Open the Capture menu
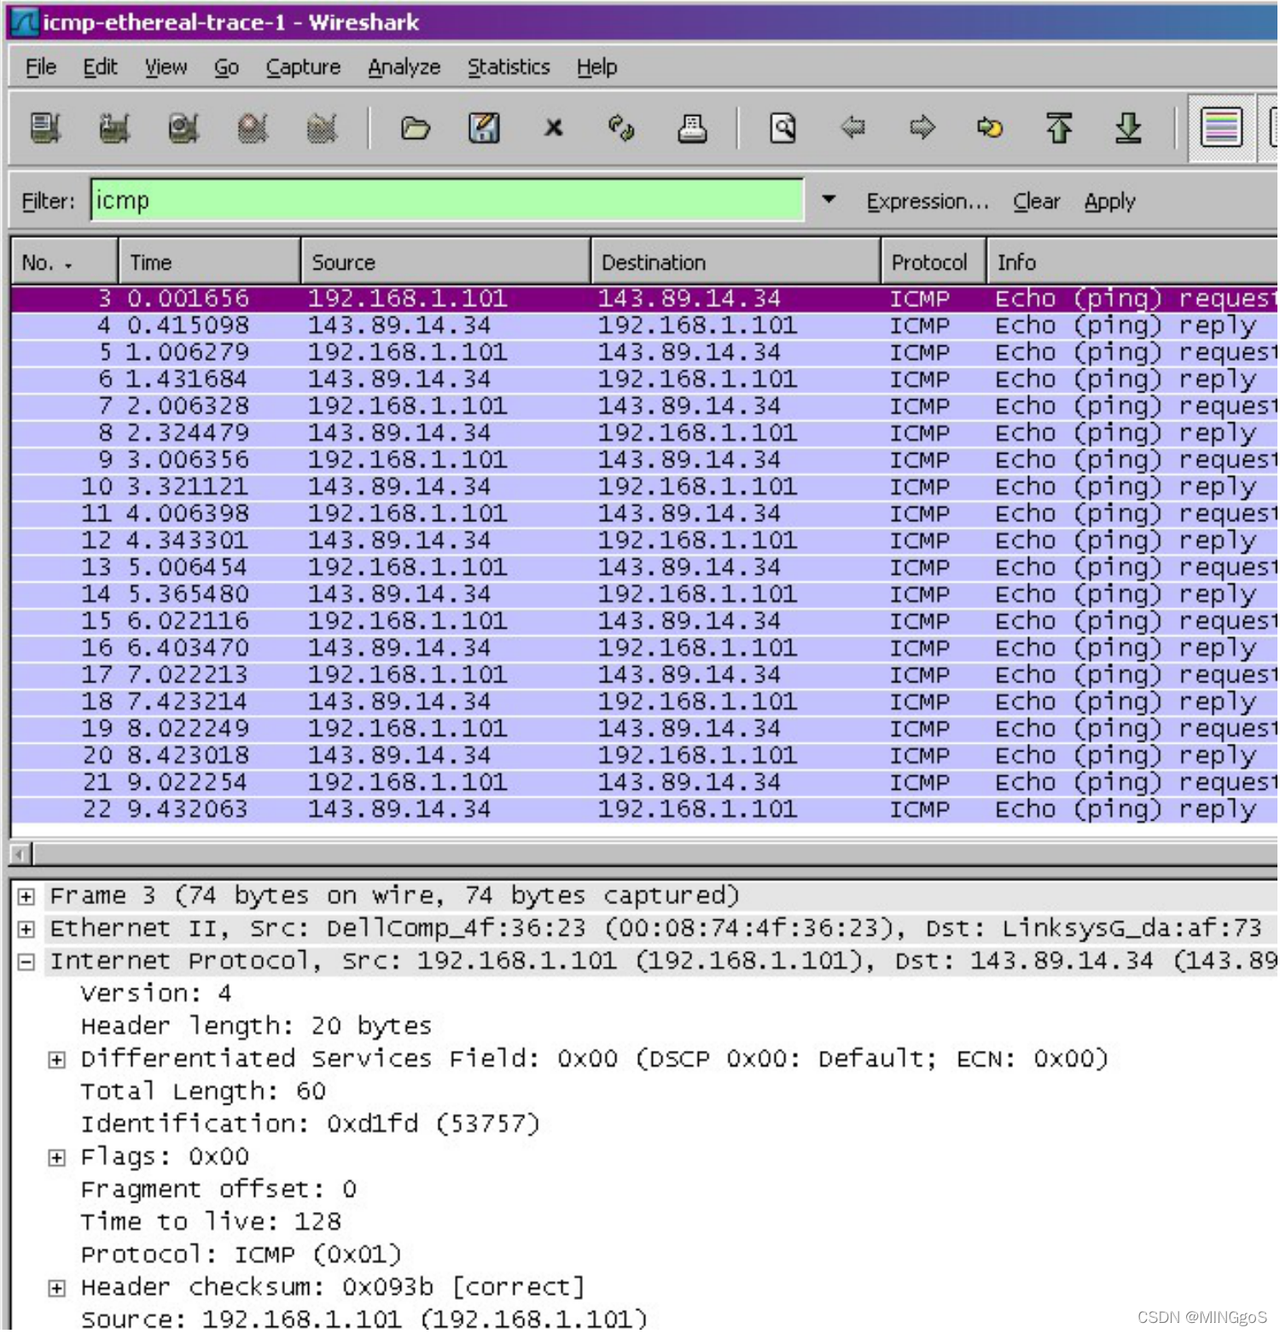This screenshot has height=1334, width=1280. 303,67
